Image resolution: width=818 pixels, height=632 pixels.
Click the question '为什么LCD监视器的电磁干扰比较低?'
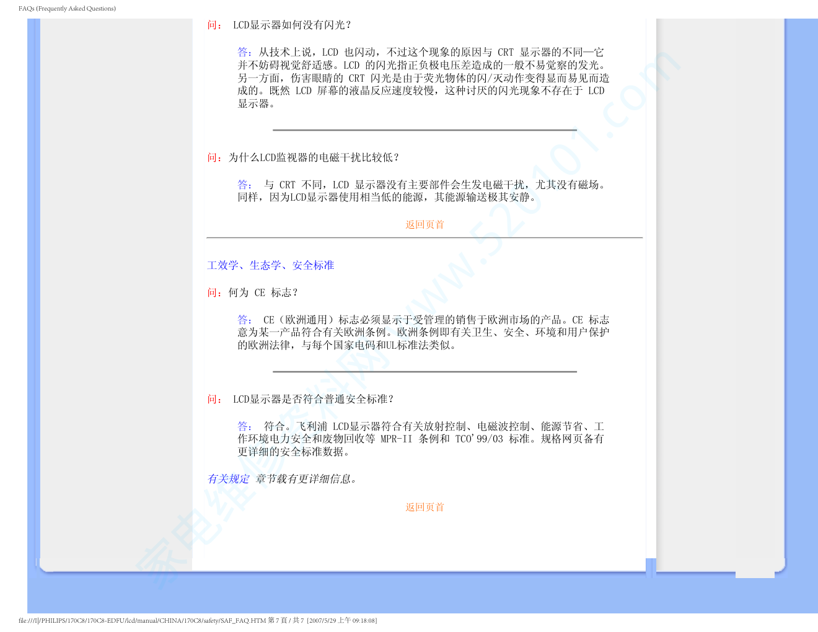pyautogui.click(x=314, y=157)
